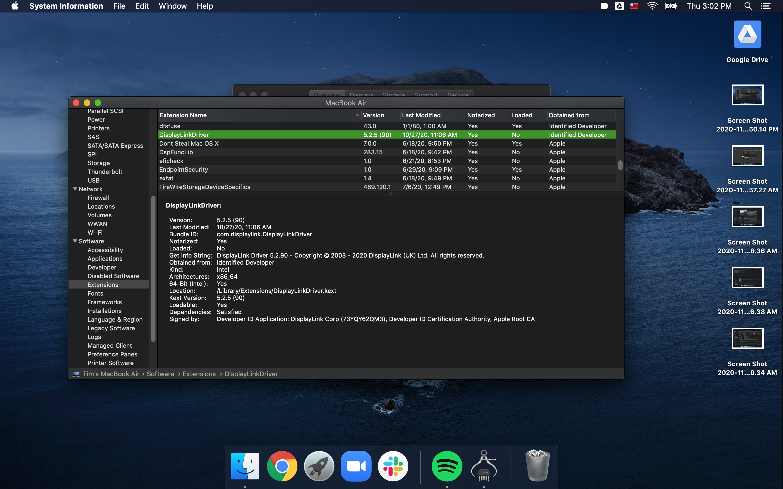Image resolution: width=783 pixels, height=489 pixels.
Task: Select Fonts in the sidebar
Action: click(x=95, y=293)
